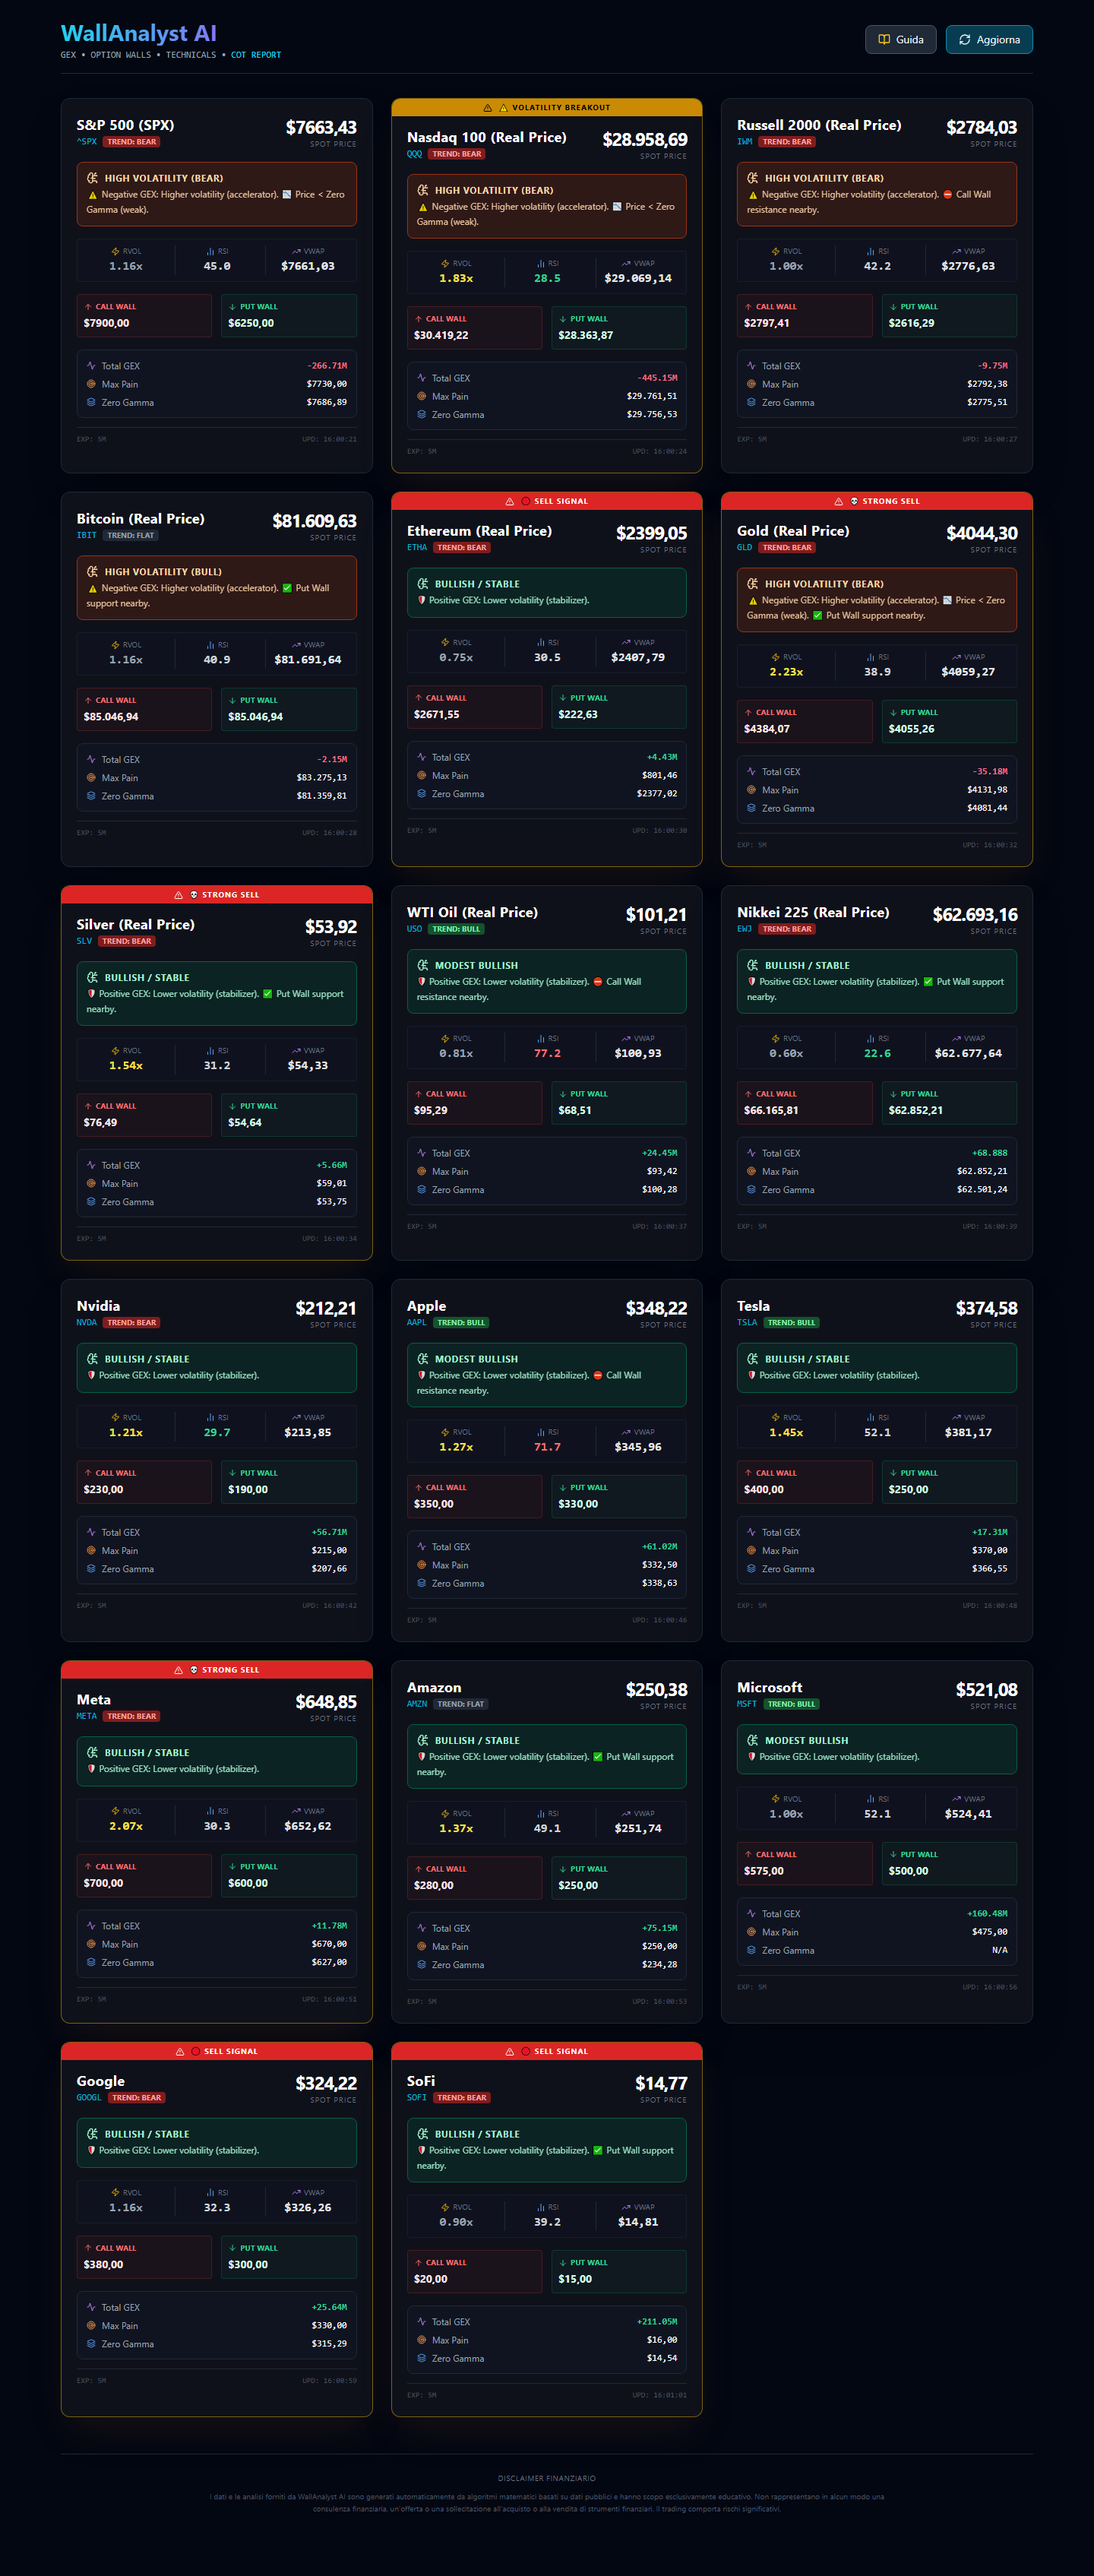Click the warning triangle in Google Sell Signal banner
Viewport: 1094px width, 2576px height.
point(180,2051)
